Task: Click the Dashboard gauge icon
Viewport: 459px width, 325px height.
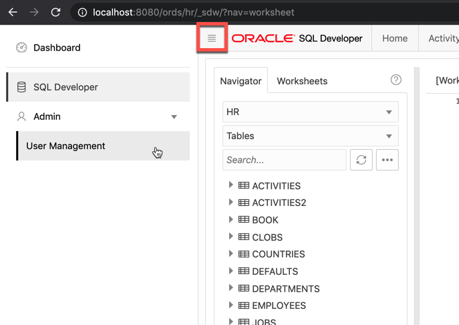Action: (21, 47)
